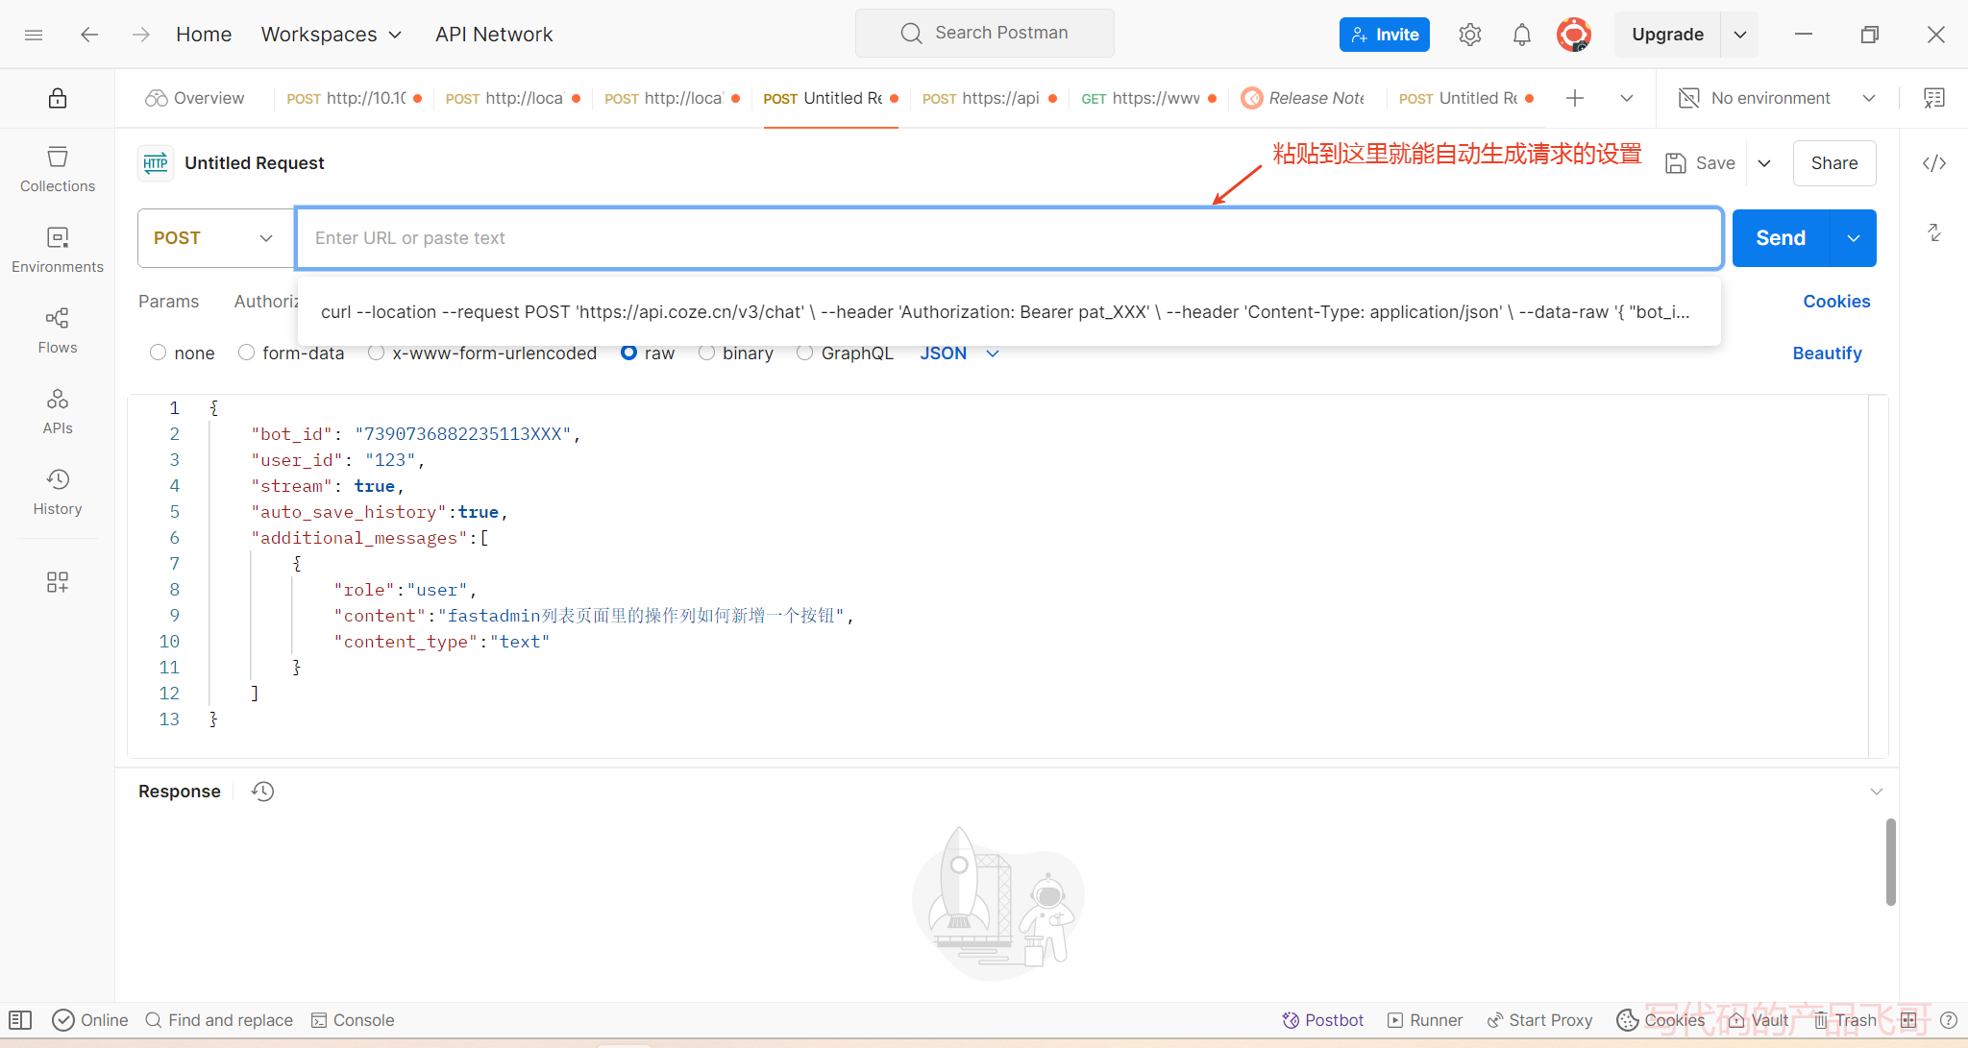Open the configure workspace sidebar icon
The image size is (1968, 1048).
[x=58, y=582]
